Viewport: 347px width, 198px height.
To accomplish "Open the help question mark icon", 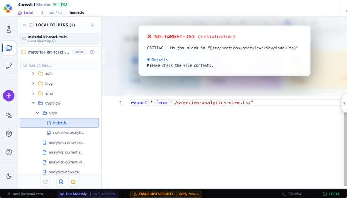I will tap(9, 152).
